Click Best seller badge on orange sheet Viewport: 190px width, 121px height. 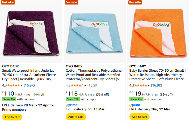click(135, 2)
